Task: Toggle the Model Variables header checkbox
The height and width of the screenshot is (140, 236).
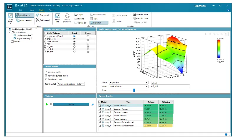Action: coord(45,33)
